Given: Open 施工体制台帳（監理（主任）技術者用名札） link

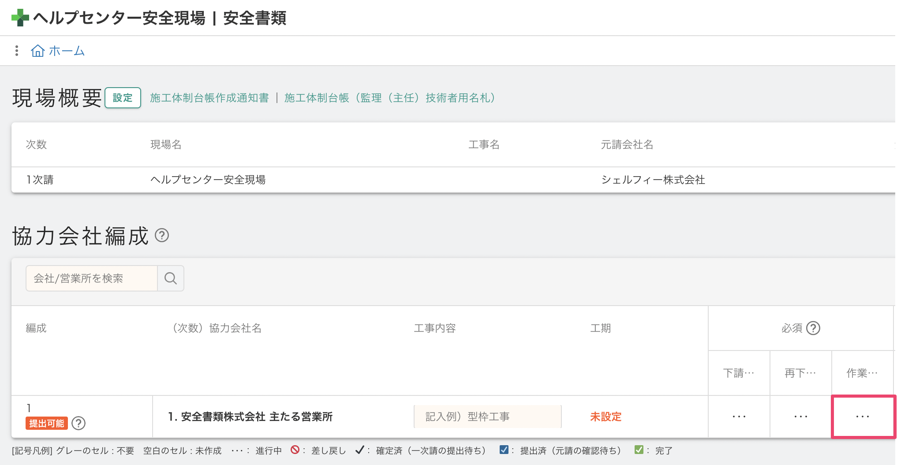Looking at the screenshot, I should coord(390,98).
